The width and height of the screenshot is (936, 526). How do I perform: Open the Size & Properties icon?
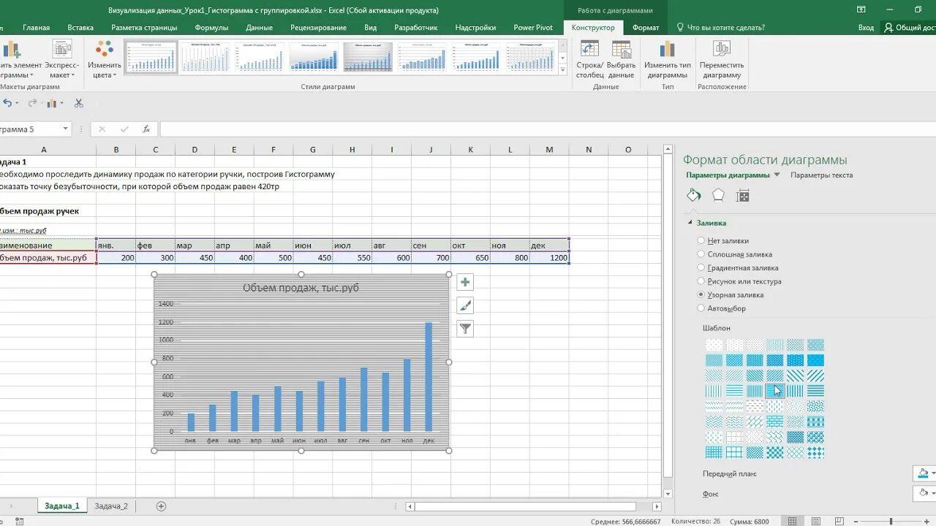742,195
